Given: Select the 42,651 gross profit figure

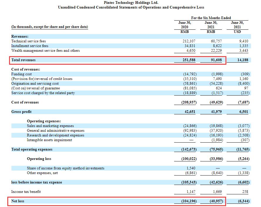Looking at the screenshot, I should pos(190,112).
